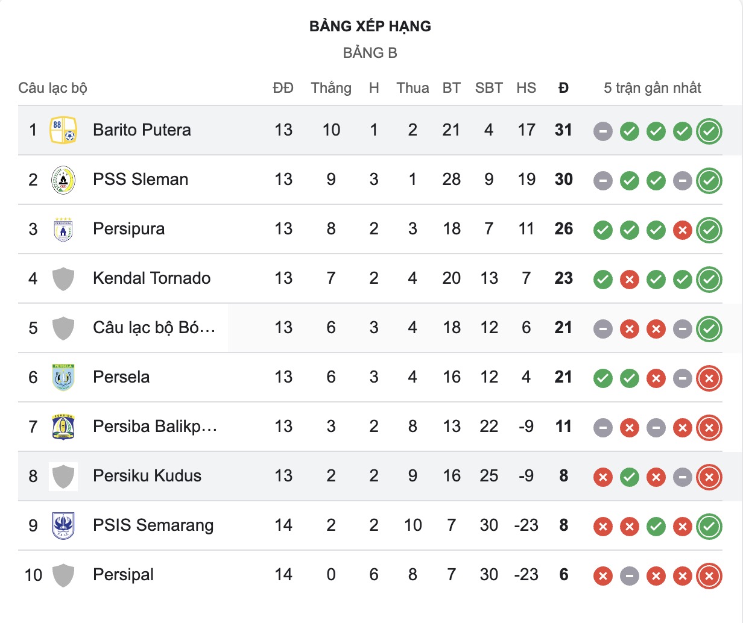Select Persipura's red loss result marker
The height and width of the screenshot is (623, 743).
click(x=683, y=229)
